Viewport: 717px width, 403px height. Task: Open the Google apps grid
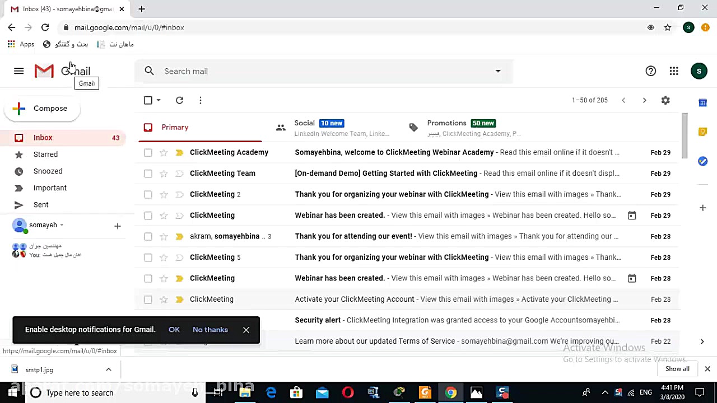tap(674, 71)
